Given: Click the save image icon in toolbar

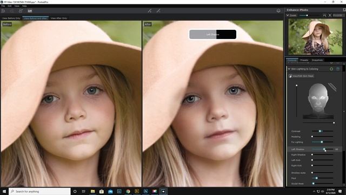Looking at the screenshot, I should tap(30, 11).
